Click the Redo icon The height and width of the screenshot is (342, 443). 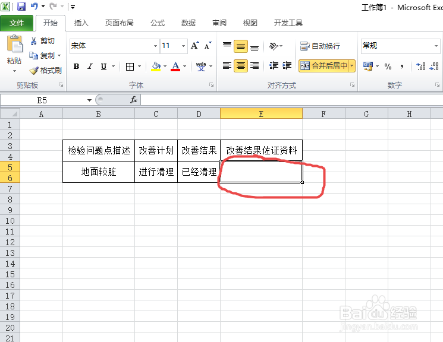coord(53,6)
